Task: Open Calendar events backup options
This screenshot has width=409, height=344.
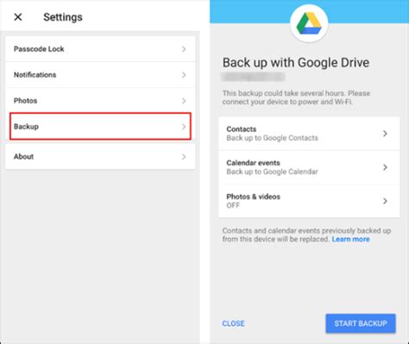Action: (309, 167)
